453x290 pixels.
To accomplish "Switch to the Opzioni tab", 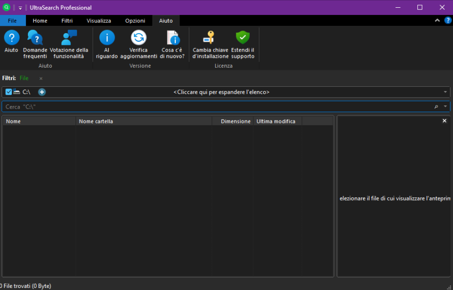I will click(135, 21).
